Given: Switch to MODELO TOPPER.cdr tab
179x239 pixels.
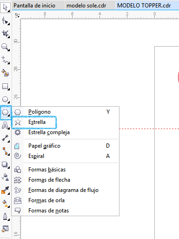Looking at the screenshot, I should pyautogui.click(x=144, y=6).
